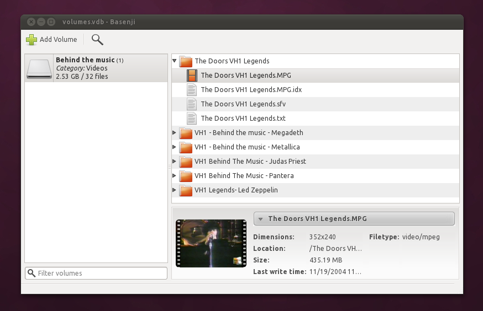Expand VH1 Legends- Led Zeppelin folder

tap(174, 190)
